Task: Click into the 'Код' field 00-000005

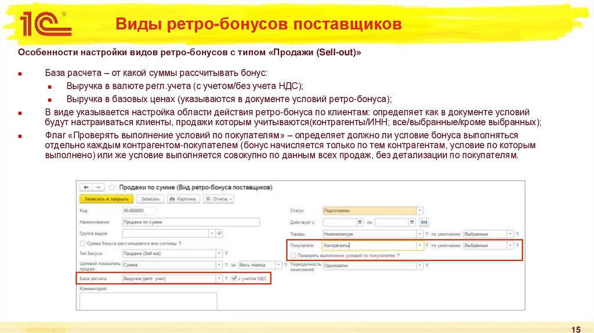Action: pos(139,211)
